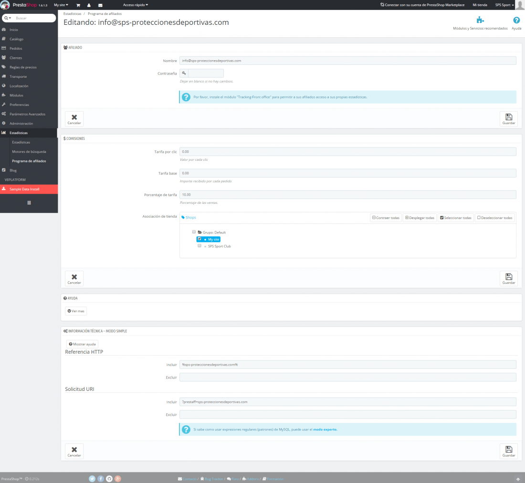
Task: Open GitHub social icon in footer
Action: pyautogui.click(x=109, y=479)
